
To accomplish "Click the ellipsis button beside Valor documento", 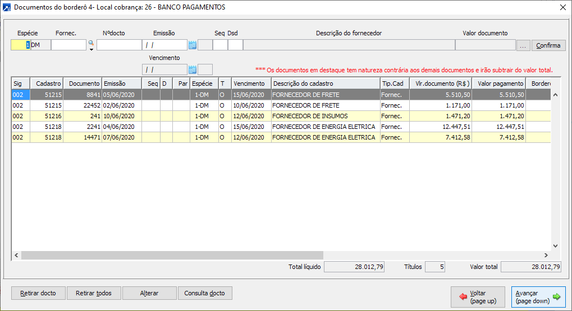I will pos(523,45).
